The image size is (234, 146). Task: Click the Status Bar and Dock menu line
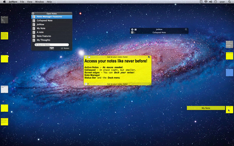tap(102, 78)
